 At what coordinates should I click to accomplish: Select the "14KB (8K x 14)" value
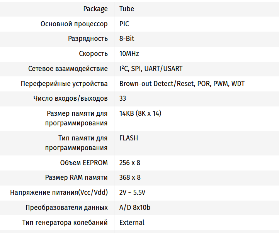click(x=140, y=113)
